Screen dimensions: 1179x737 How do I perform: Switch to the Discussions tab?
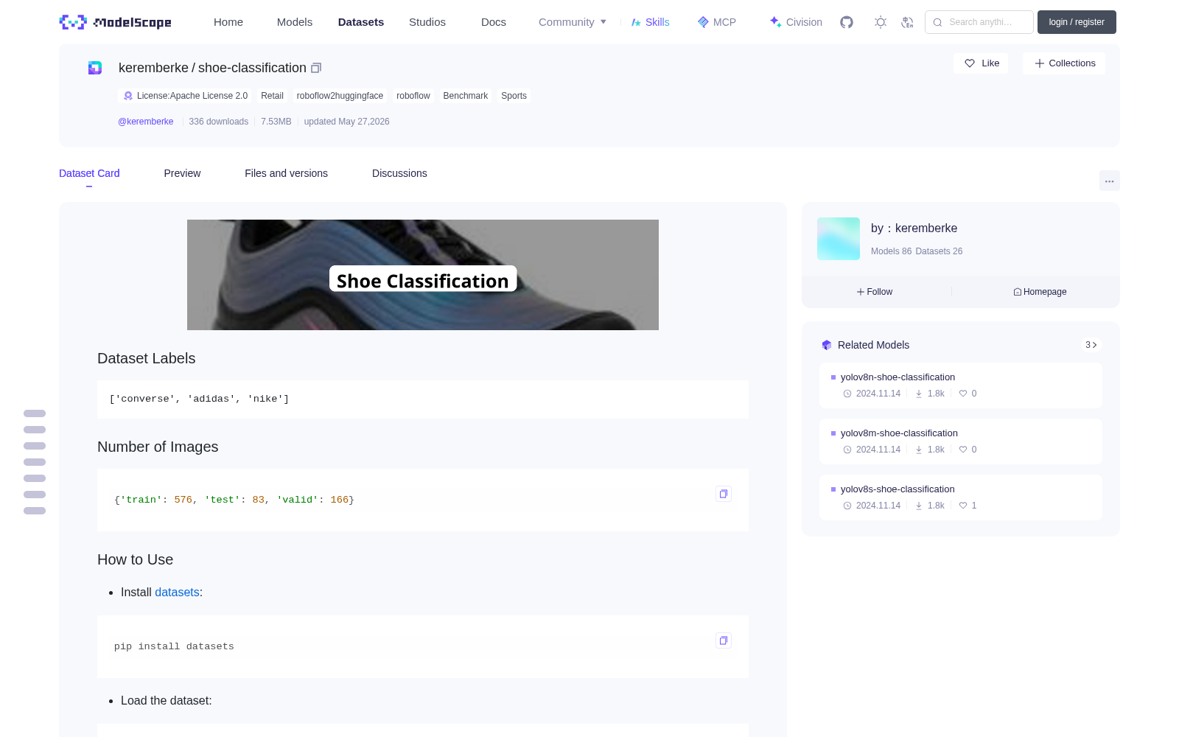pos(399,173)
